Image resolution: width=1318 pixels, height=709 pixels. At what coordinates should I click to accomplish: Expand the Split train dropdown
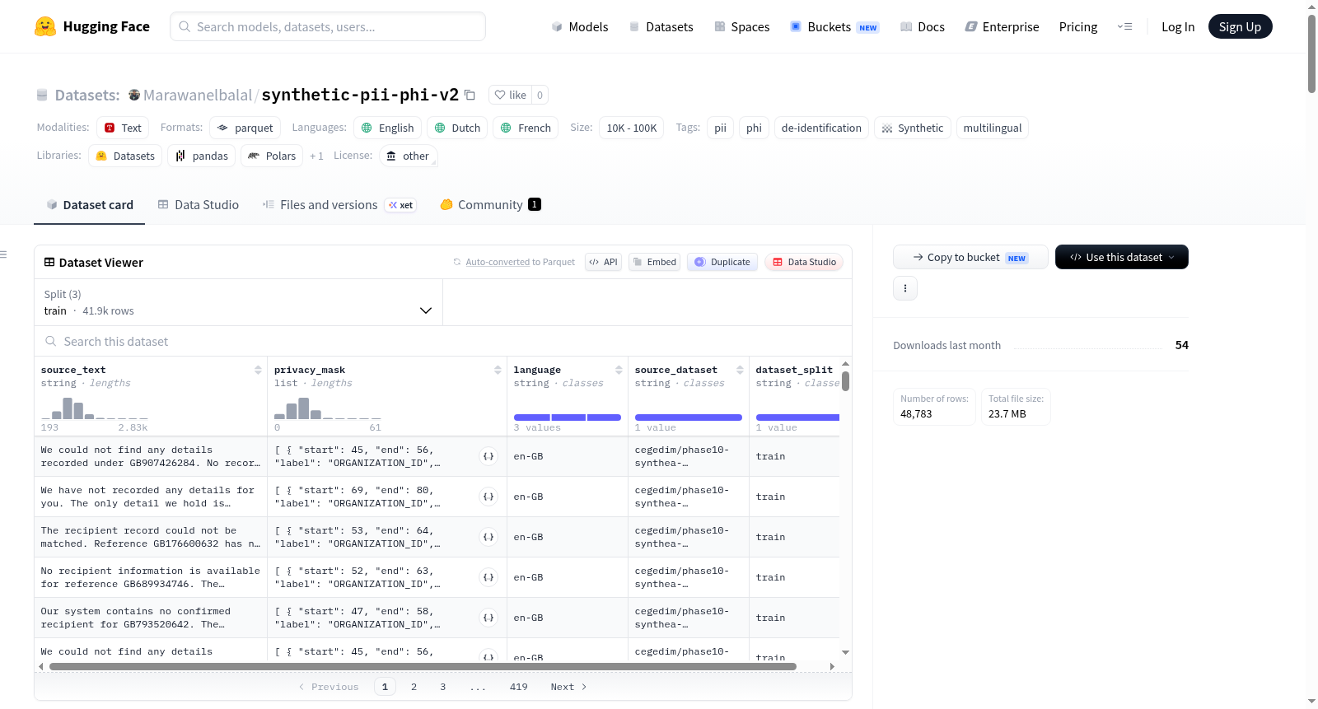pos(238,302)
